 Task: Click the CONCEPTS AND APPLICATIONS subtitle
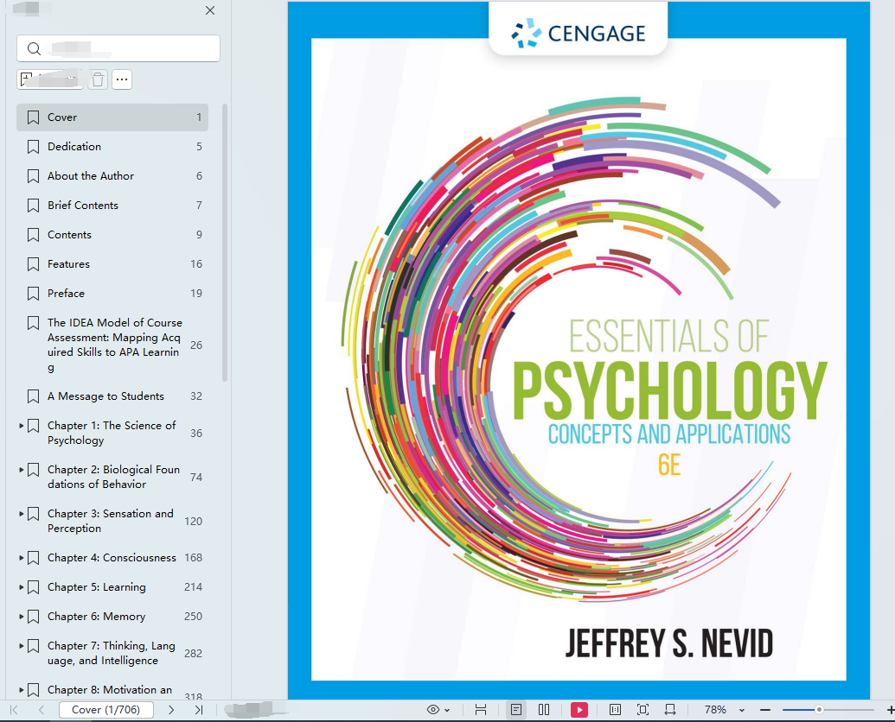coord(669,434)
